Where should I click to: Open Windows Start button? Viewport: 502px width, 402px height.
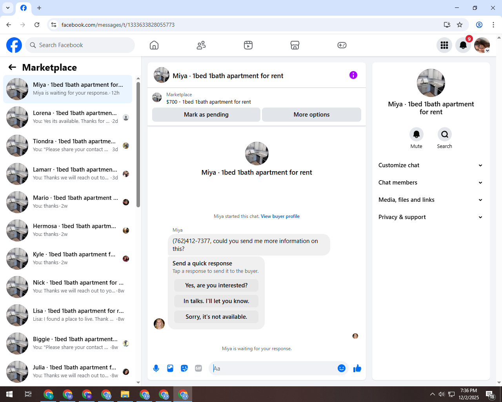(x=9, y=394)
